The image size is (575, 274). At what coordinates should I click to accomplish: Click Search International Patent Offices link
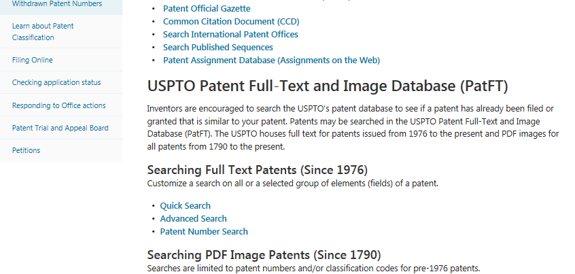(x=230, y=35)
